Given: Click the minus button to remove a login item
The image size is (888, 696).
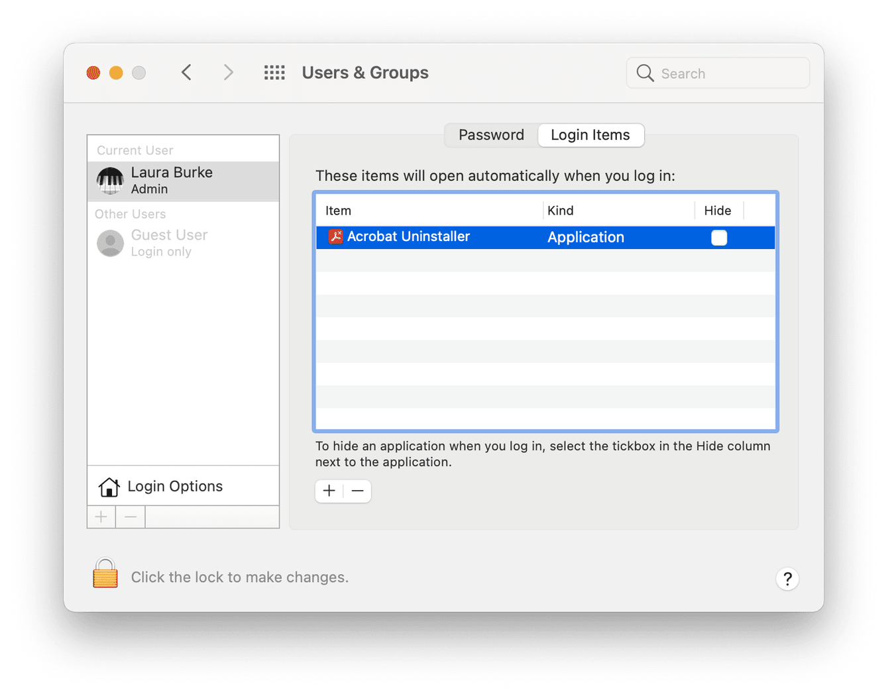Looking at the screenshot, I should tap(357, 491).
